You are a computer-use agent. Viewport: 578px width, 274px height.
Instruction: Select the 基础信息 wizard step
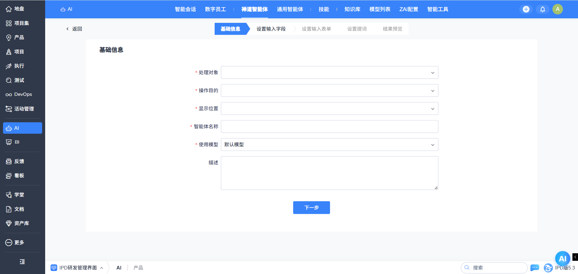230,29
